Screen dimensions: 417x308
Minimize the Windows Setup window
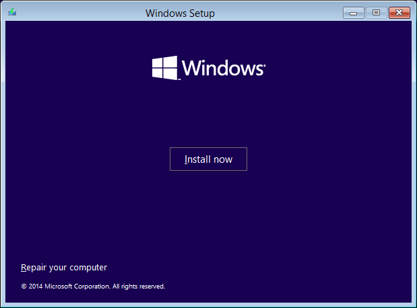click(x=354, y=13)
